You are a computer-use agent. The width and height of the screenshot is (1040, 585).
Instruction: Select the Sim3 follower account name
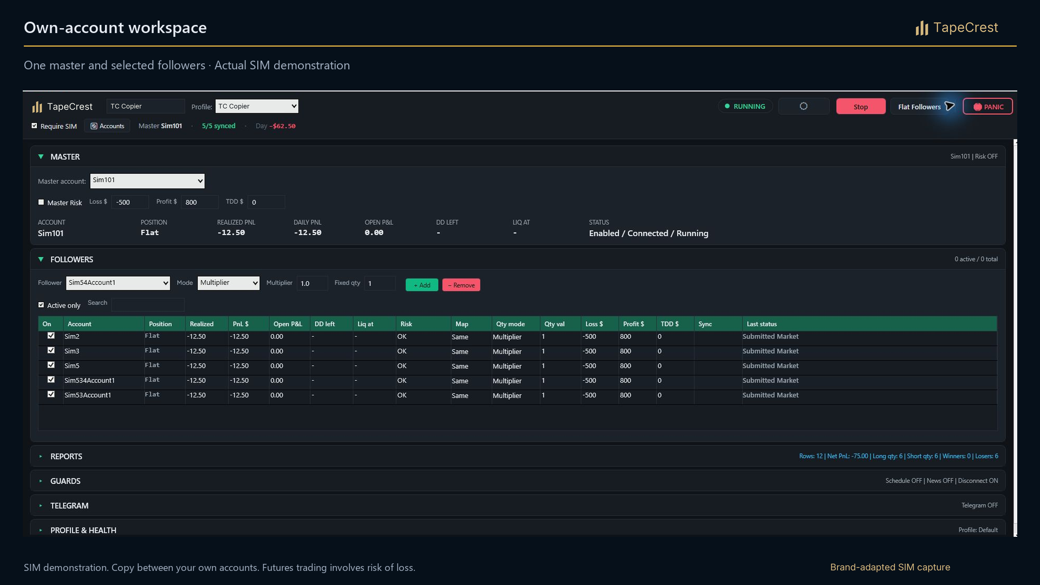click(72, 351)
